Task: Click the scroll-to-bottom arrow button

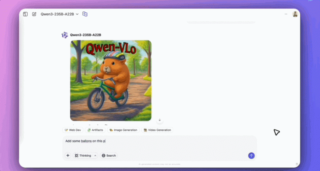Action: 160,120
